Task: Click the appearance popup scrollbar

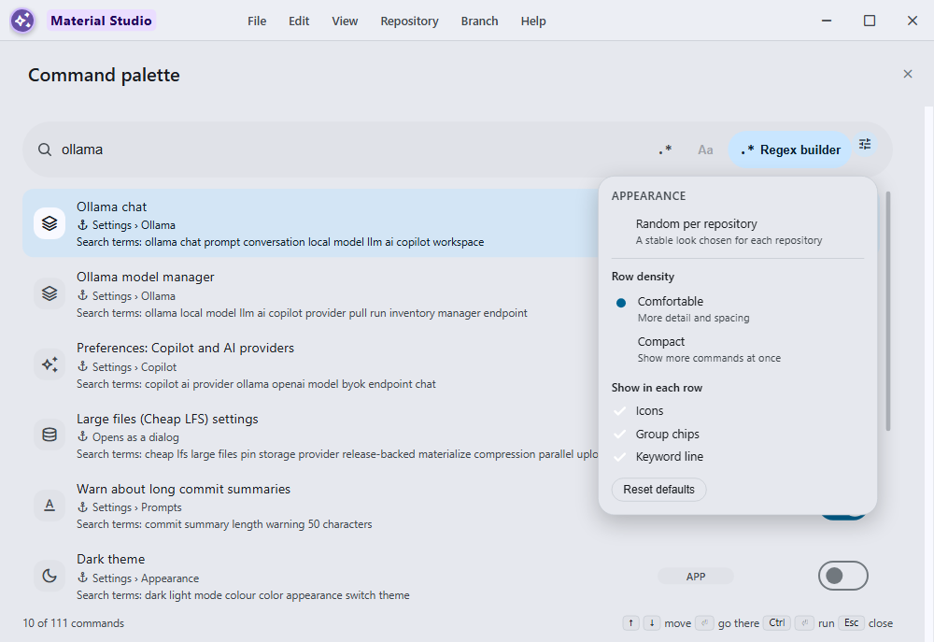Action: [x=887, y=310]
